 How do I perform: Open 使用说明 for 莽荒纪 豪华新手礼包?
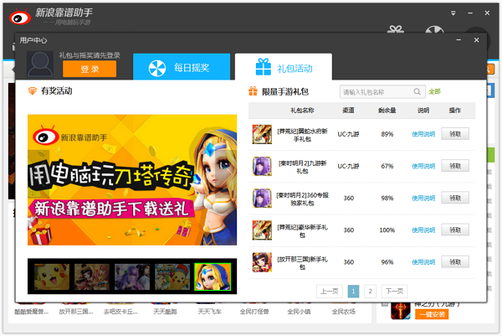[423, 230]
